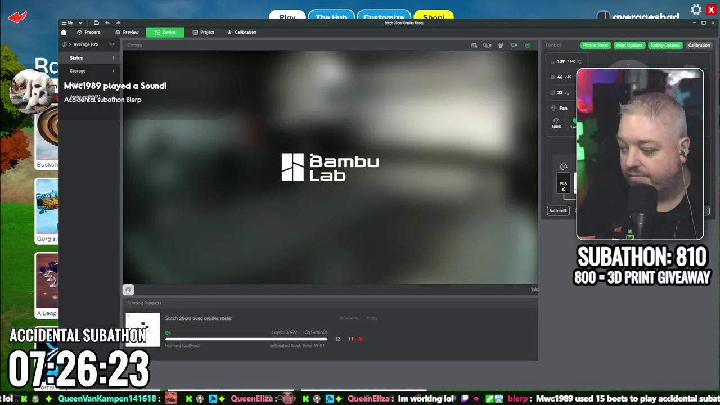Open the File hamburger menu
Viewport: 720px width, 405px height.
click(67, 23)
